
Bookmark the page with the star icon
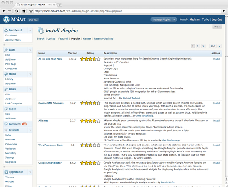click(31, 11)
